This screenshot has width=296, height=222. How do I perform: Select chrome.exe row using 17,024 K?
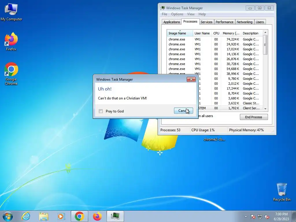pos(215,49)
